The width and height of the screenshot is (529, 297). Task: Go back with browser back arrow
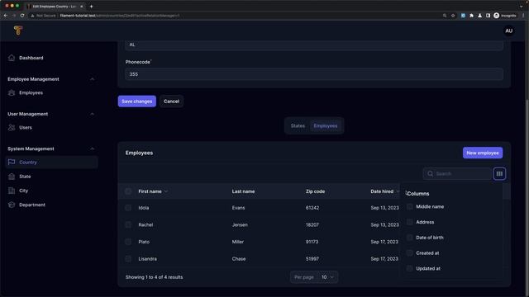tap(6, 16)
